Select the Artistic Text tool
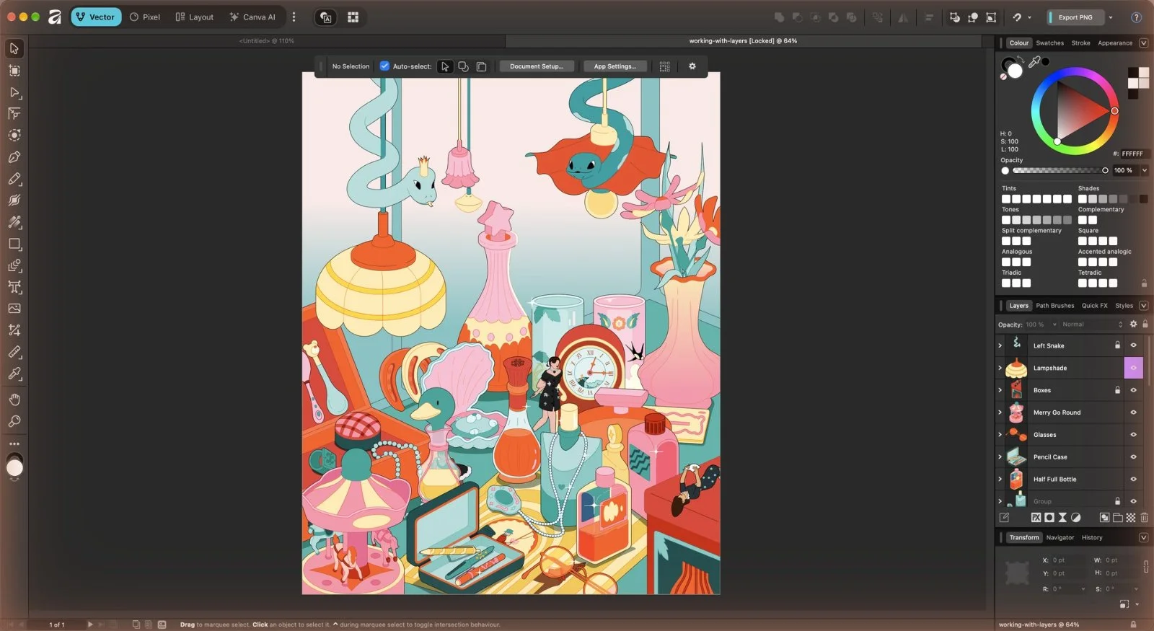This screenshot has width=1154, height=631. coord(14,287)
